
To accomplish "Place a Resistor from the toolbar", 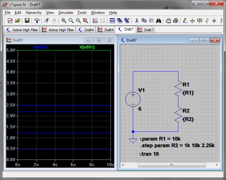I will pyautogui.click(x=207, y=21).
